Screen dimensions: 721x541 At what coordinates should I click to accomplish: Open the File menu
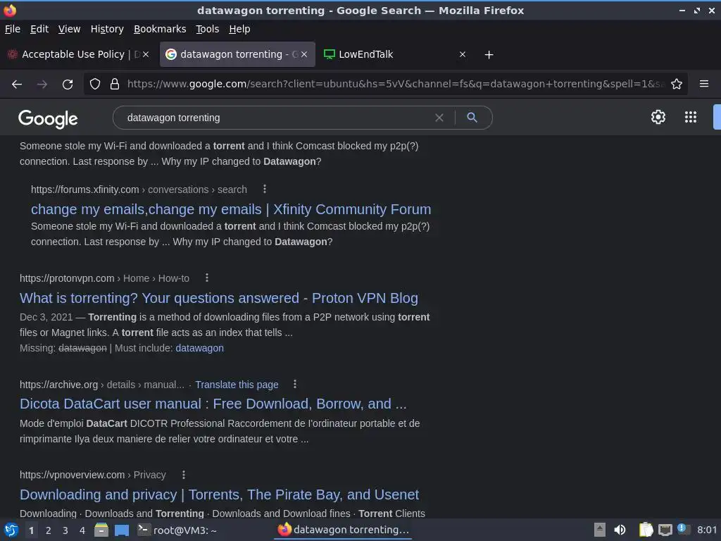(13, 29)
